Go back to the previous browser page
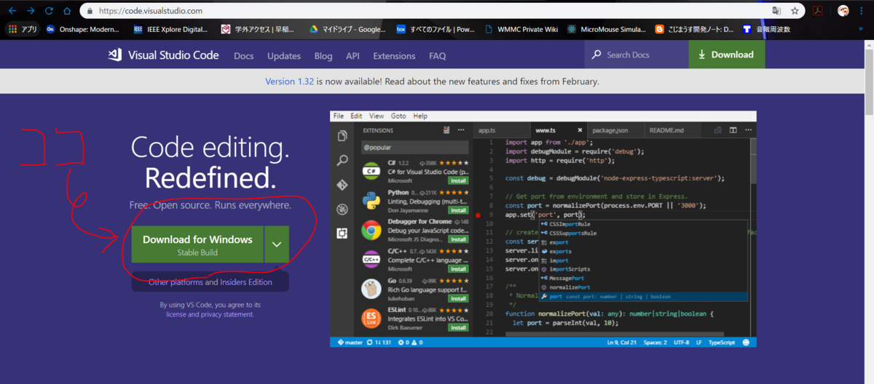This screenshot has height=384, width=874. [12, 11]
